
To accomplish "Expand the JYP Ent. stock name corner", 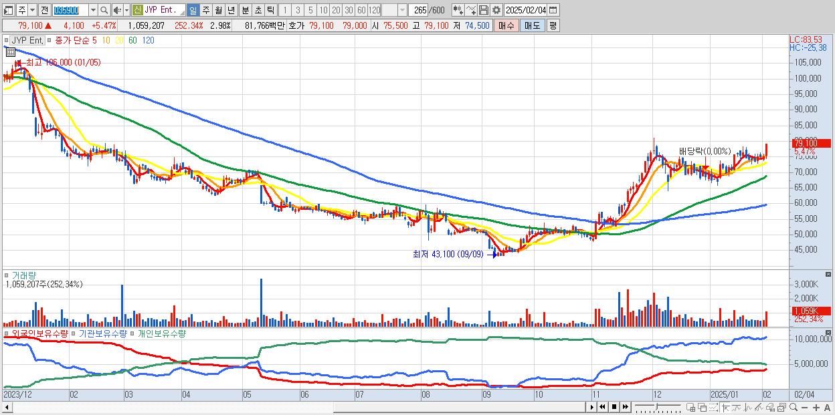I will pyautogui.click(x=182, y=13).
